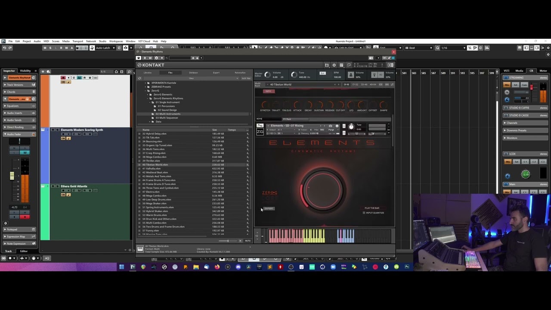Toggle plugin Read automation R button
This screenshot has width=551, height=310.
point(145,58)
